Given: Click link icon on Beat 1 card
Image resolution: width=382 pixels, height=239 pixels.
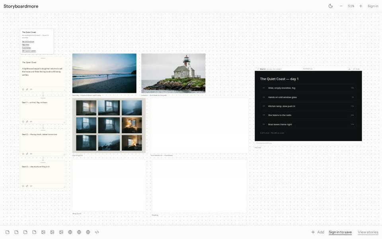Looking at the screenshot, I should pyautogui.click(x=31, y=121).
